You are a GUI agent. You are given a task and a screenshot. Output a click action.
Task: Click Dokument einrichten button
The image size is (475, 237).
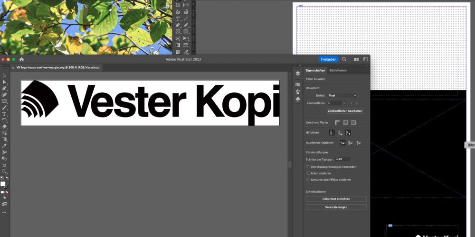coord(336,199)
